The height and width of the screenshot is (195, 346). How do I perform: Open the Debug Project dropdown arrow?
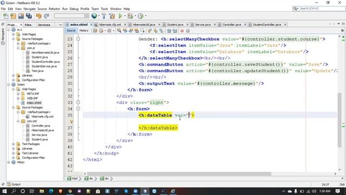click(x=135, y=16)
